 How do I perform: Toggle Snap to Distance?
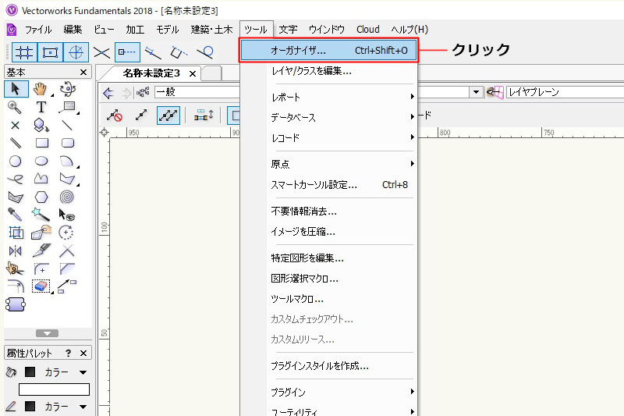(x=153, y=52)
